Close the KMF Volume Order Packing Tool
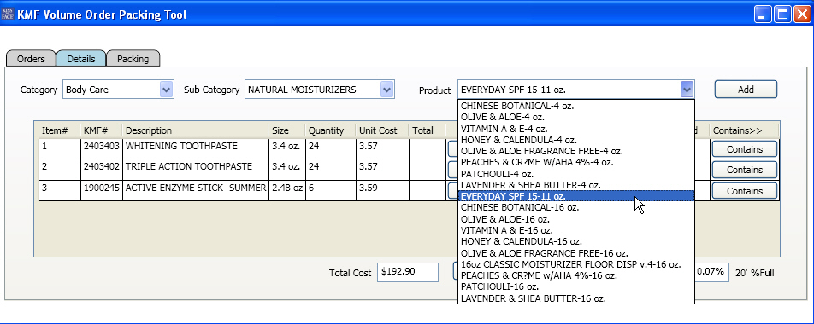This screenshot has height=324, width=814. (x=801, y=14)
